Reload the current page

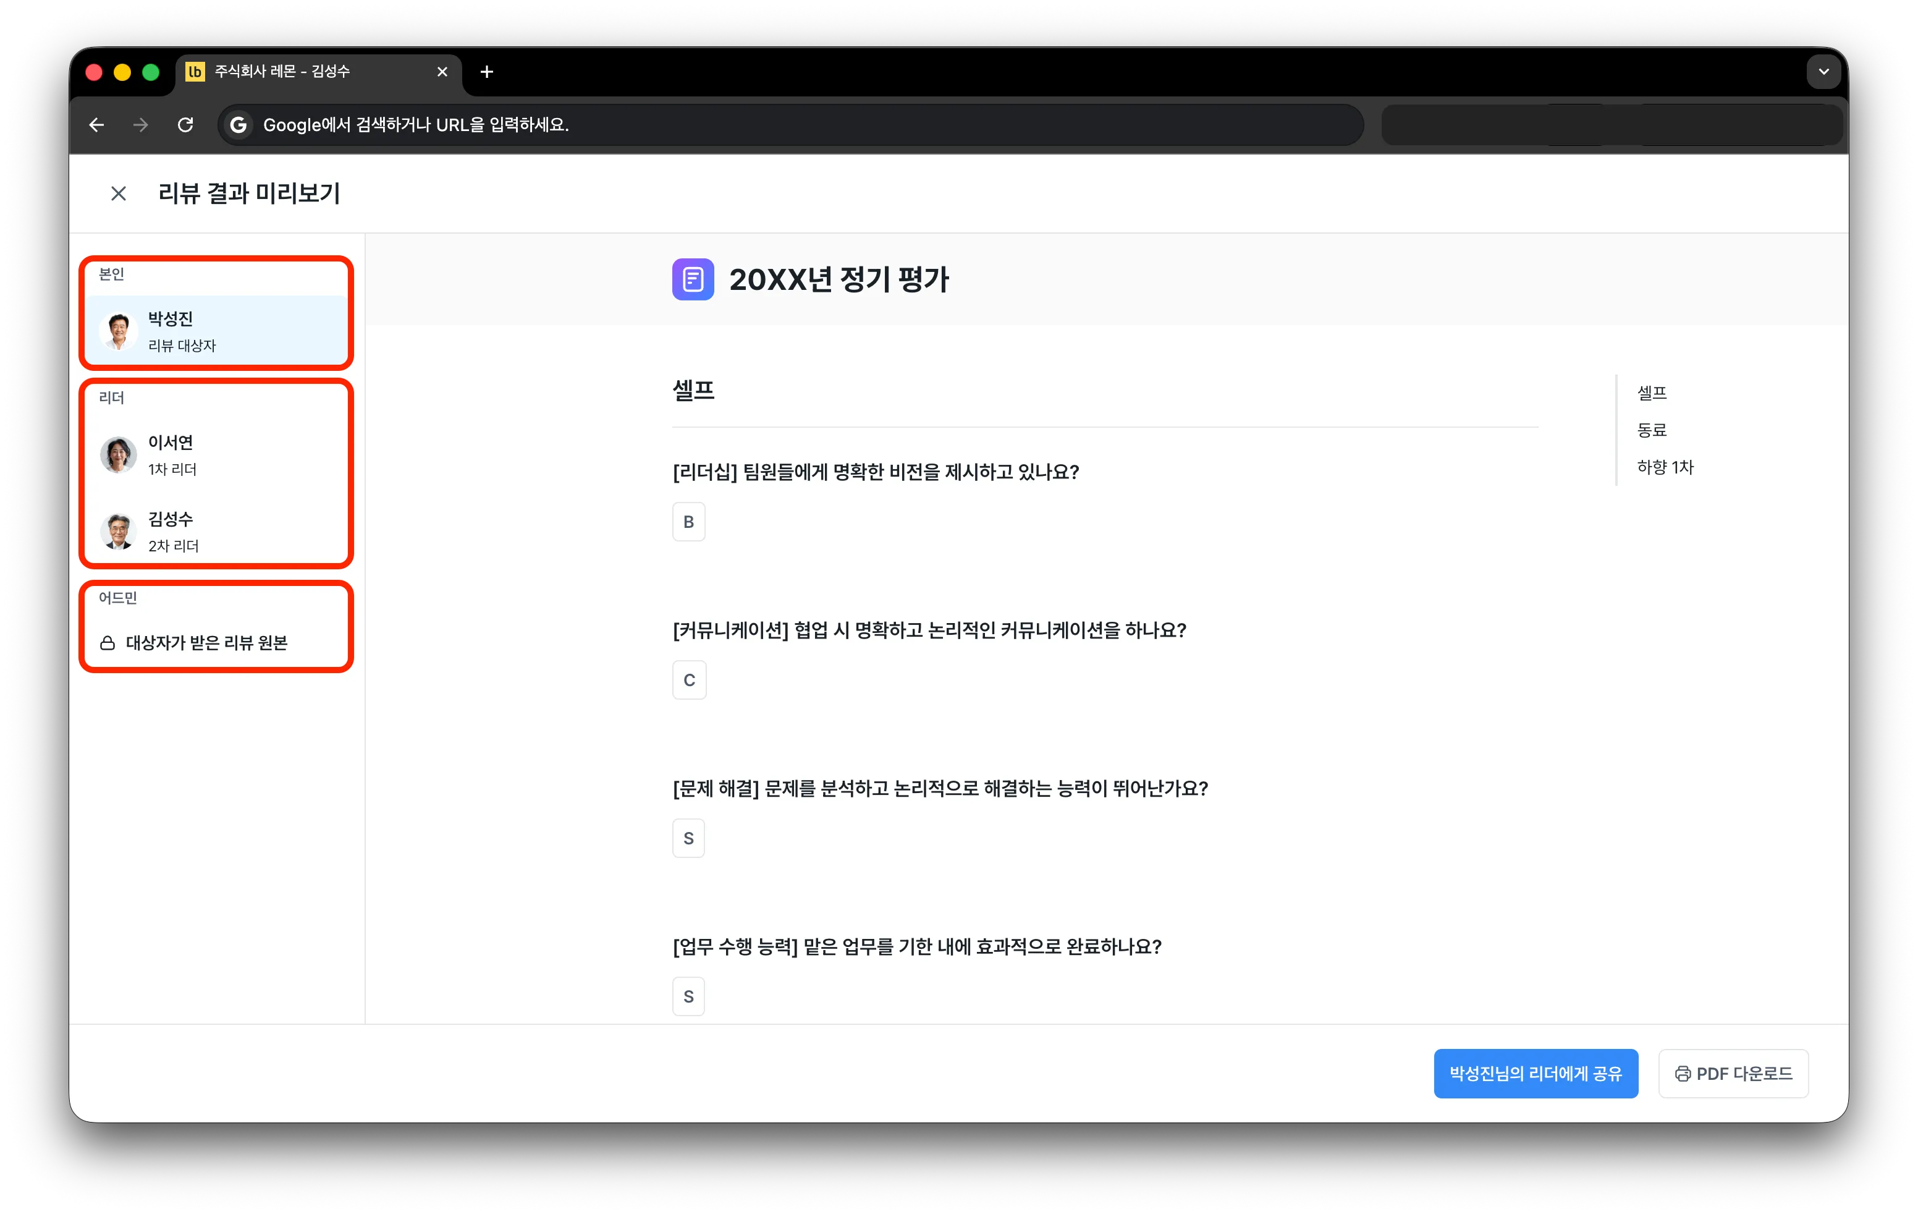coord(185,125)
